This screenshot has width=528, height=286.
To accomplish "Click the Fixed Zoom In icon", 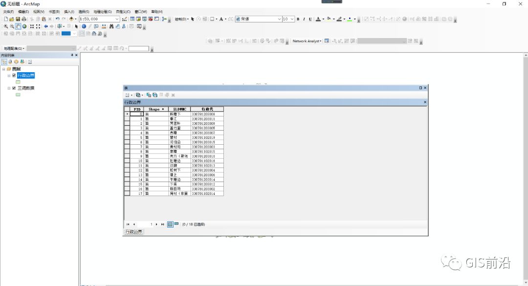I will [32, 26].
